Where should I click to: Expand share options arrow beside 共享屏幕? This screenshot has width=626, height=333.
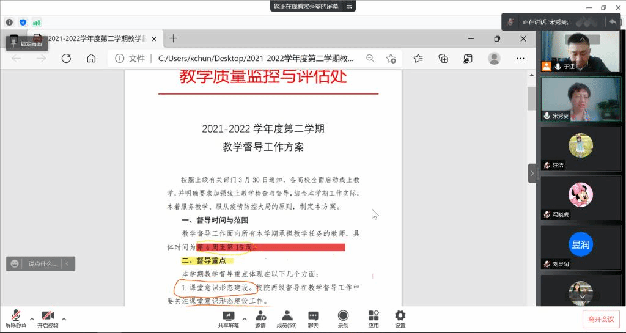pyautogui.click(x=245, y=318)
